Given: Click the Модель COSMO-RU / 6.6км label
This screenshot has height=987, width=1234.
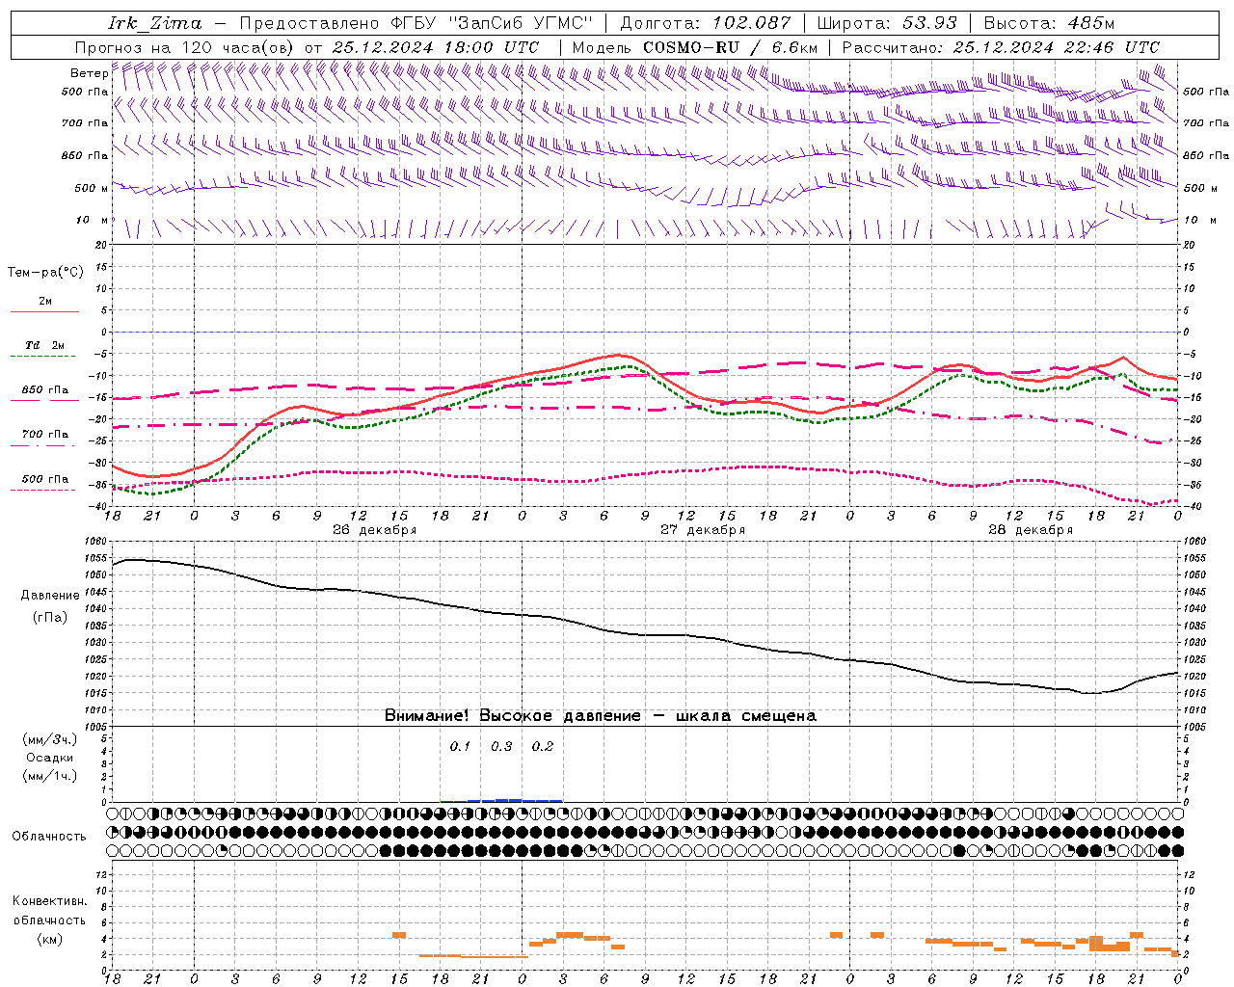Looking at the screenshot, I should (x=695, y=47).
